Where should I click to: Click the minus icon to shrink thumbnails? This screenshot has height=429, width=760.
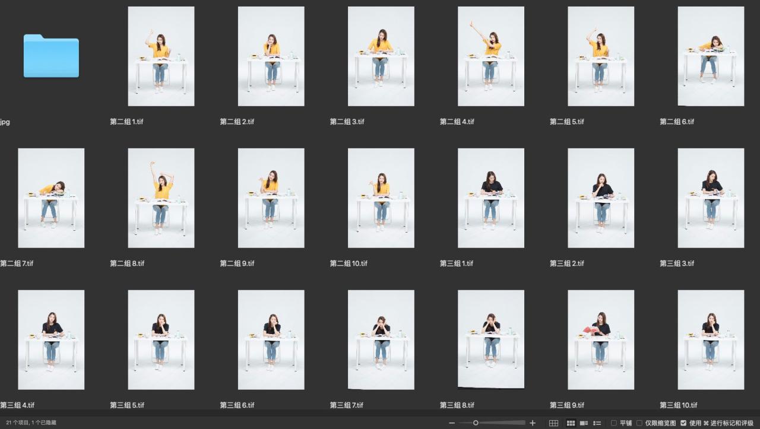coord(452,423)
